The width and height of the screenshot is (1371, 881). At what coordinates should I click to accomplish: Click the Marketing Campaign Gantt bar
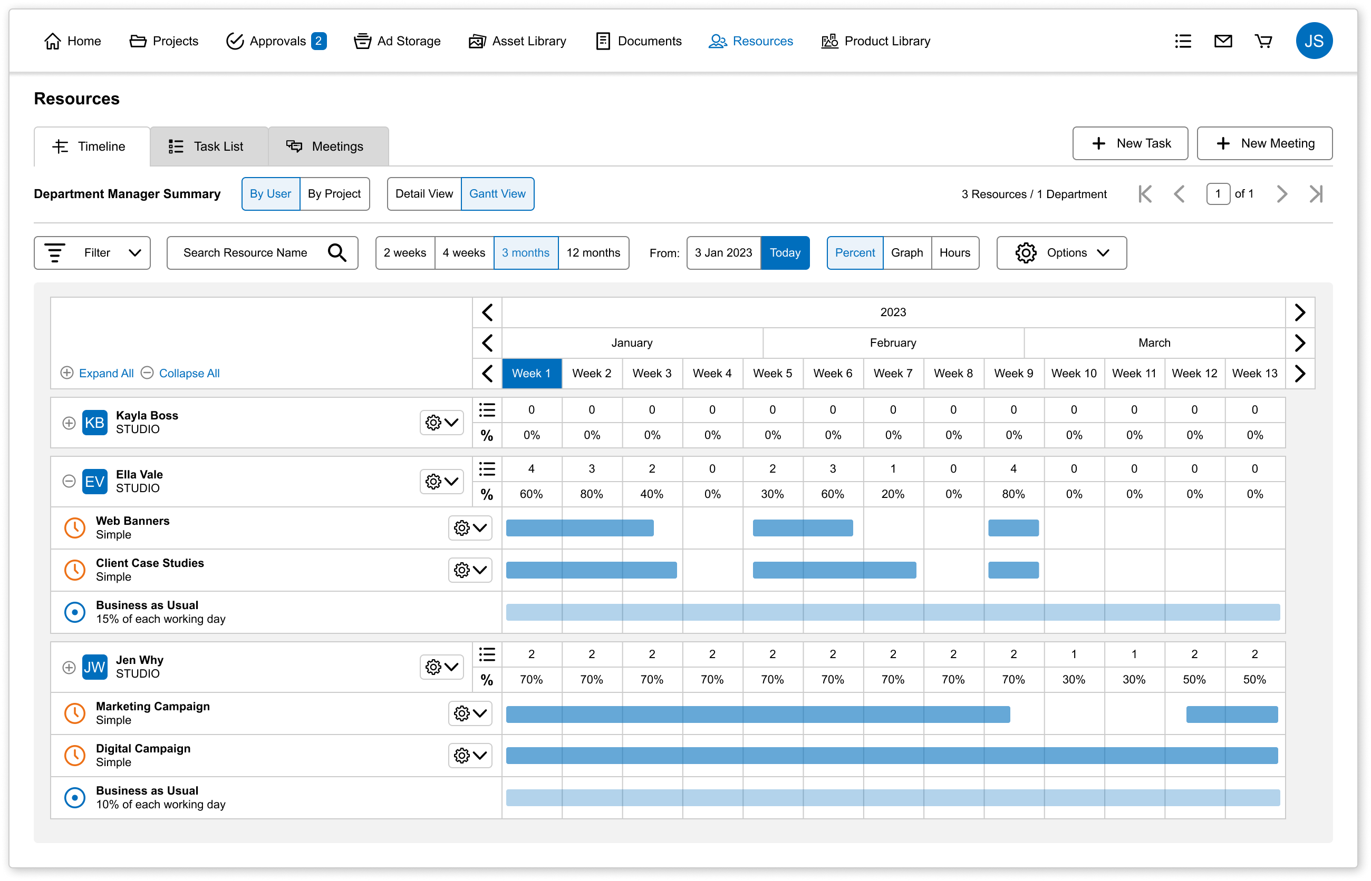coord(757,714)
